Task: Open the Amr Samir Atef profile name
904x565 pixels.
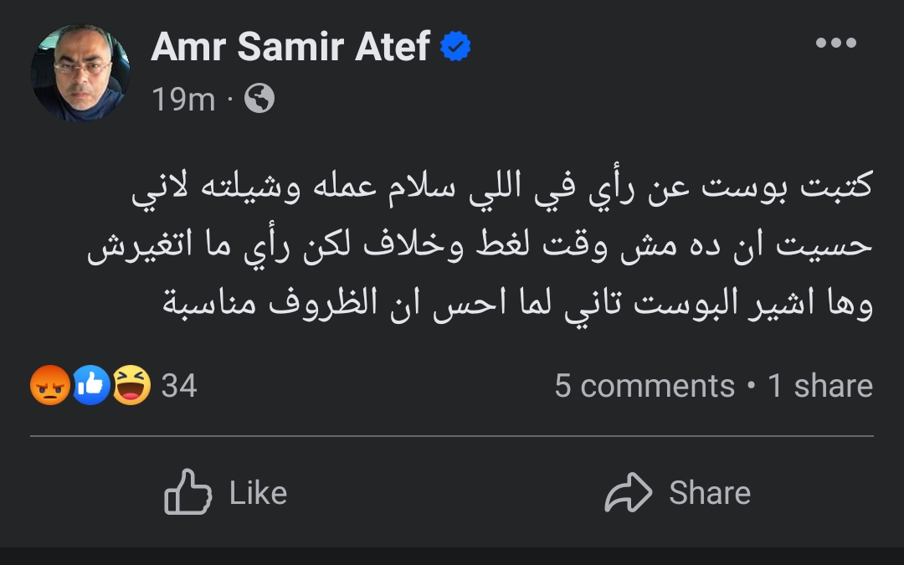Action: click(290, 47)
